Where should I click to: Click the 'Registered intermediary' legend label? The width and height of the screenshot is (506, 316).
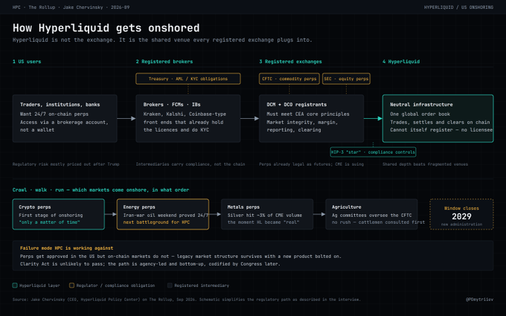click(202, 286)
